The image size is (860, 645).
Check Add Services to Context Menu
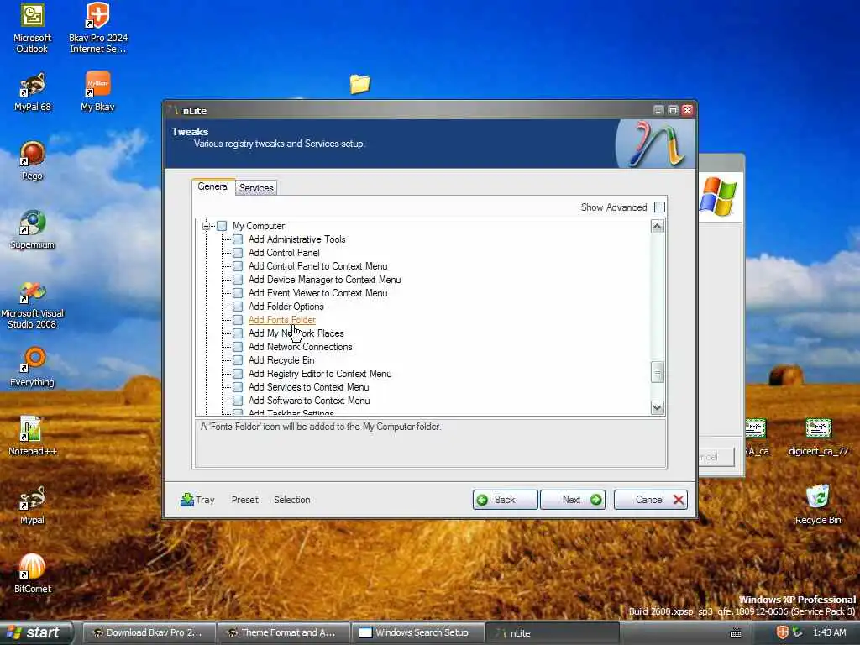238,387
